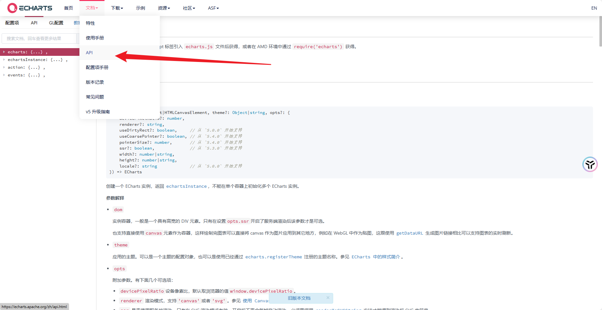
Task: Click the page vertical scrollbar
Action: point(600,32)
